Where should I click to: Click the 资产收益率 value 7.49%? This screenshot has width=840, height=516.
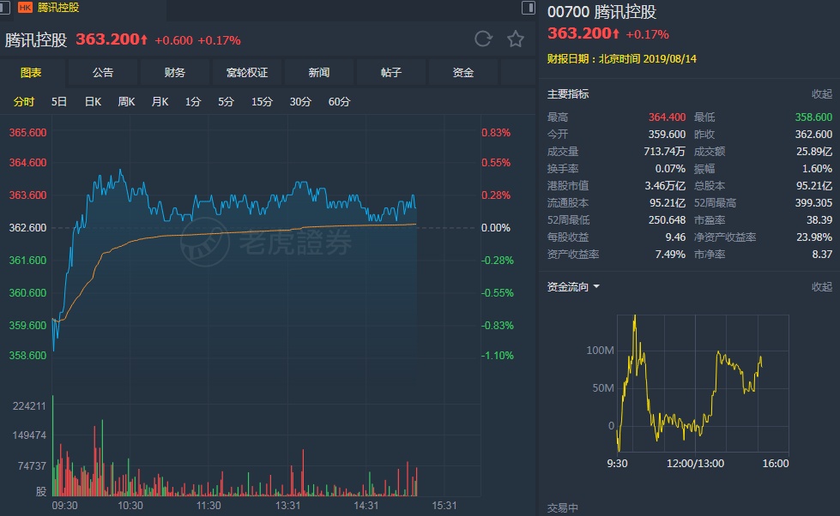(670, 255)
